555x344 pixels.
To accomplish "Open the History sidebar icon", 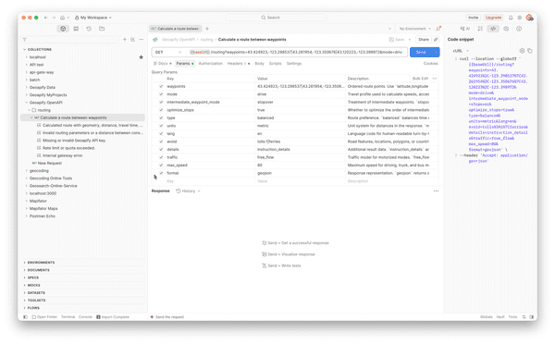I will pyautogui.click(x=89, y=29).
